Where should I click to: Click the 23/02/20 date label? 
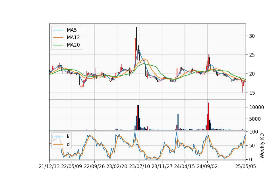[117, 166]
